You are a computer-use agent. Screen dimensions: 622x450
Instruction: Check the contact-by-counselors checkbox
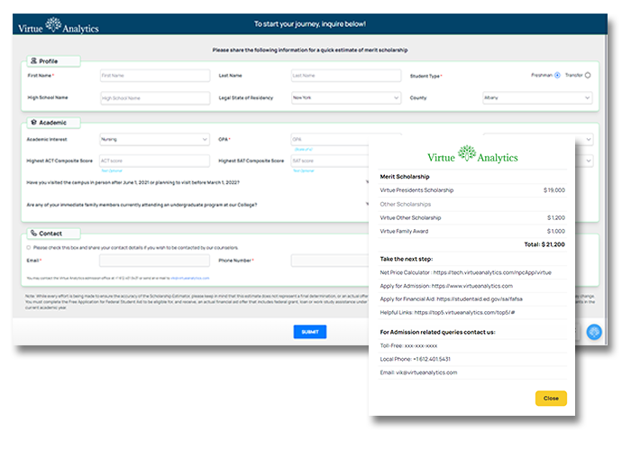(29, 247)
